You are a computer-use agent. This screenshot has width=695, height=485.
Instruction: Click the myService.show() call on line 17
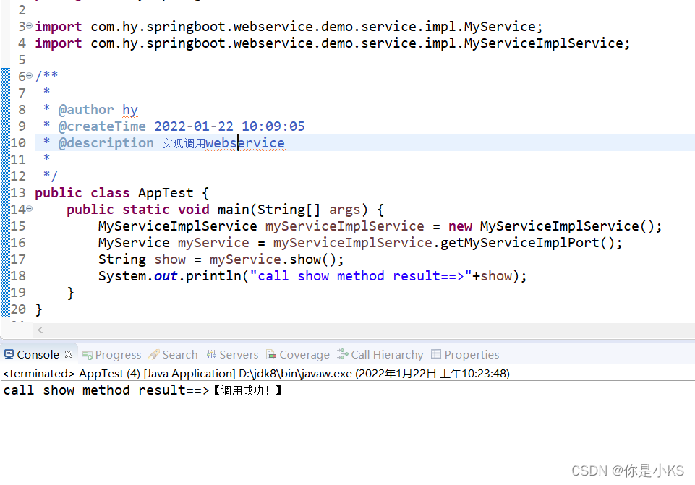coord(272,259)
